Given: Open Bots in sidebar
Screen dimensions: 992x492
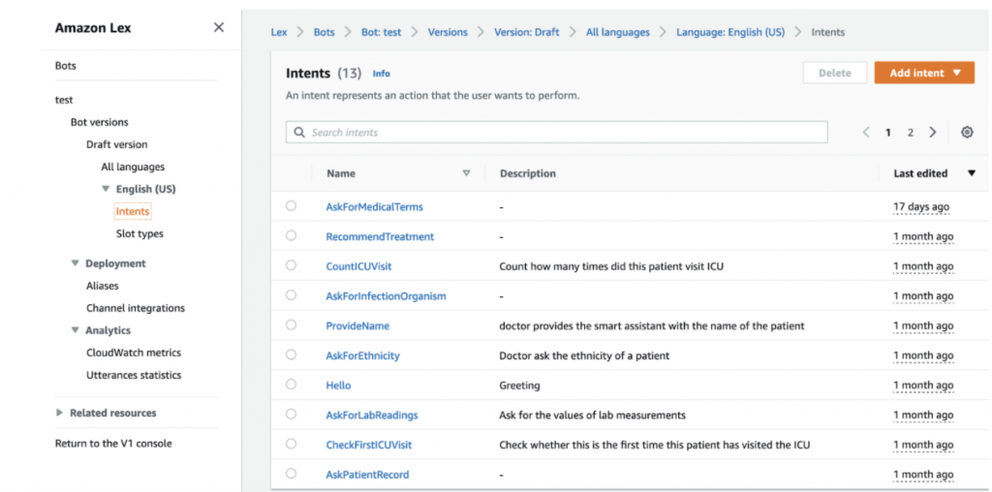Looking at the screenshot, I should [66, 66].
